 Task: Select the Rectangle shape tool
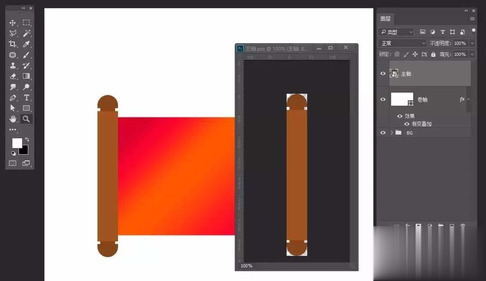pos(26,108)
